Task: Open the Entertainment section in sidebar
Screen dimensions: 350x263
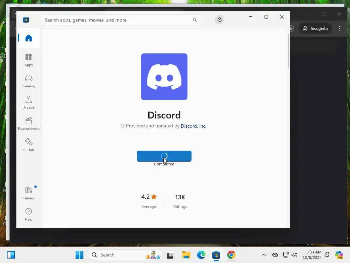Action: [x=29, y=124]
